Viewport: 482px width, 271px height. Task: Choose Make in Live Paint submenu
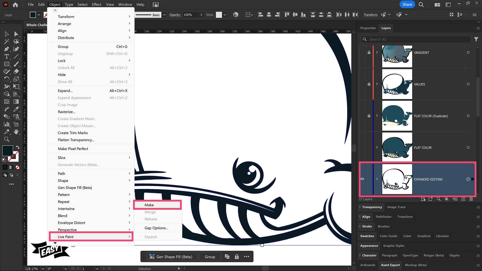(157, 205)
